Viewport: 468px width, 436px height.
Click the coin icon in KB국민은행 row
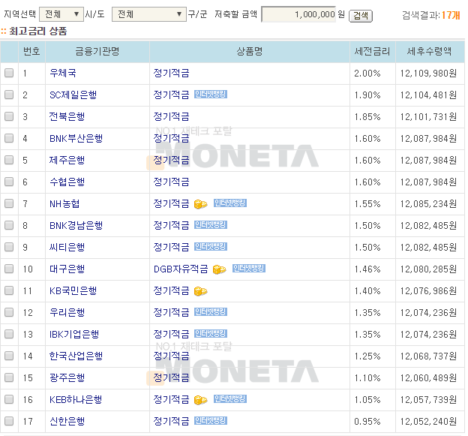(200, 291)
